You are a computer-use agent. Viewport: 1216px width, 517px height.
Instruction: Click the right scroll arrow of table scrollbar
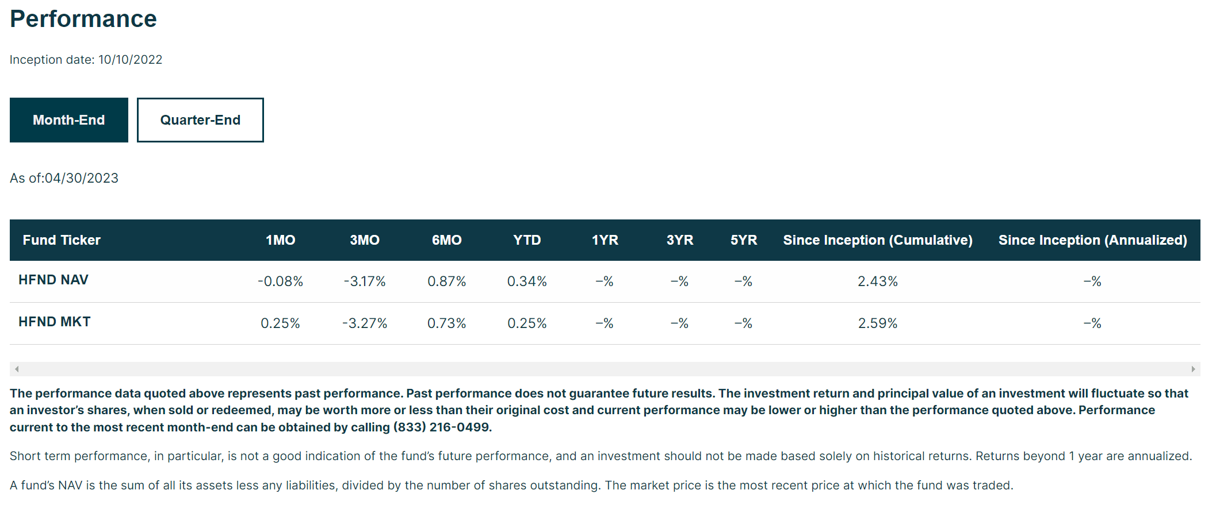tap(1193, 369)
